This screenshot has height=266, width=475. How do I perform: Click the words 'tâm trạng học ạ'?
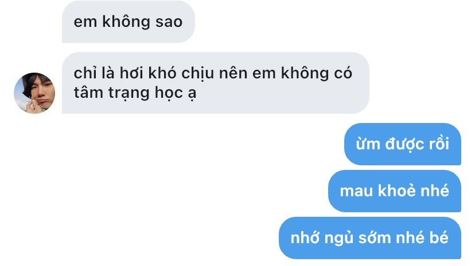[x=135, y=93]
